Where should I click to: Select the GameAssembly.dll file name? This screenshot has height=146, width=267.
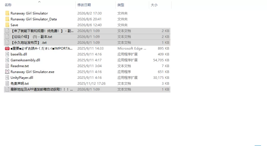pyautogui.click(x=25, y=60)
